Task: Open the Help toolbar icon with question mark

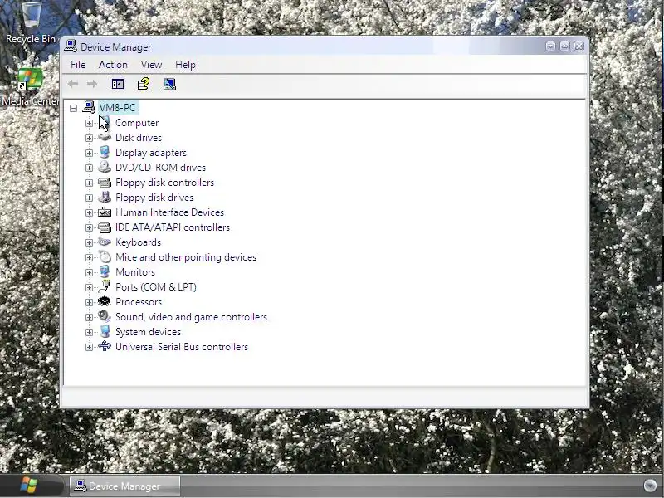Action: (x=144, y=84)
